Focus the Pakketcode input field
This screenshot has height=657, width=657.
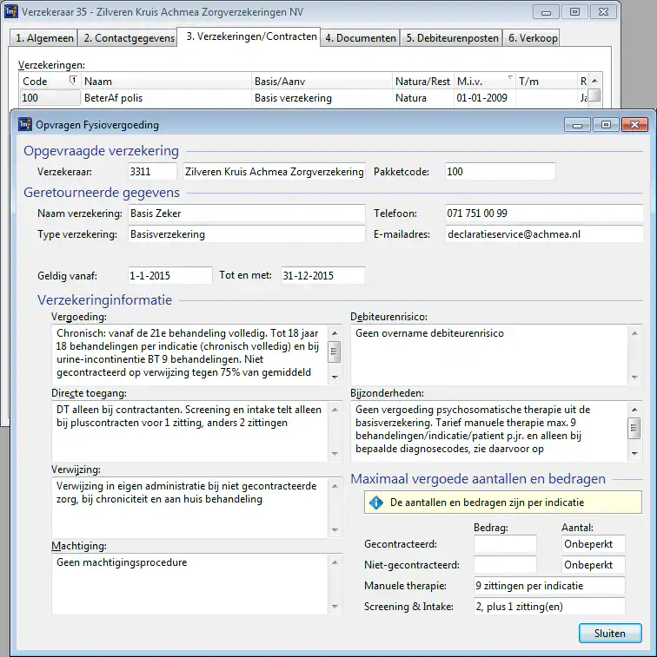click(499, 172)
